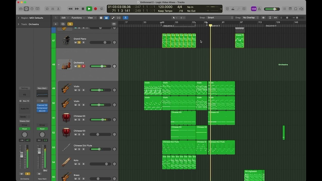This screenshot has width=322, height=181.
Task: Toggle the Metronome click icon
Action: 259,9
